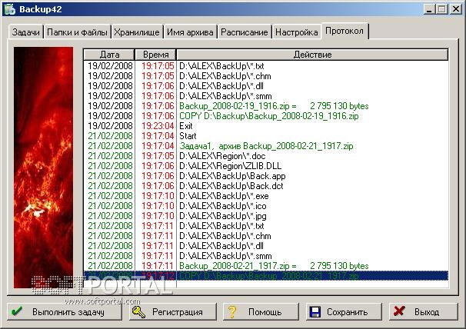Open the Расписание tab
This screenshot has width=466, height=329.
pos(245,32)
